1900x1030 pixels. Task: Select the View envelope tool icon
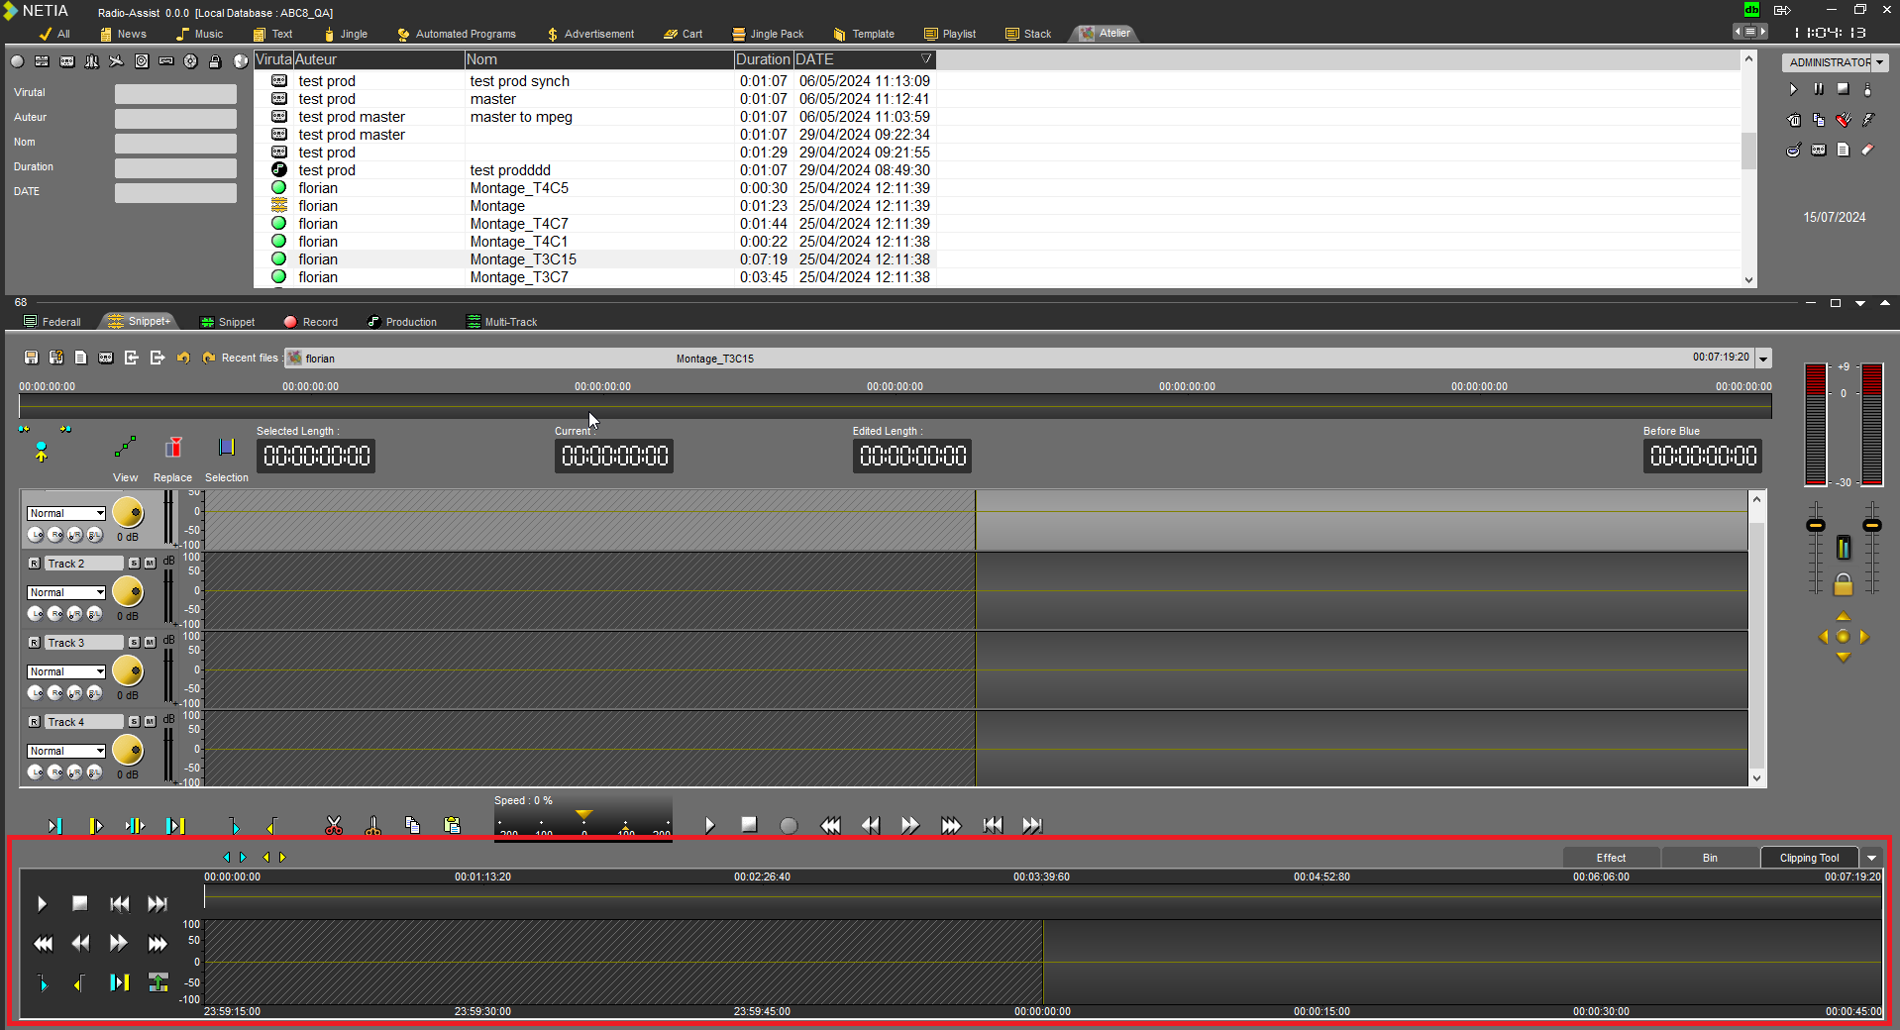pyautogui.click(x=125, y=448)
